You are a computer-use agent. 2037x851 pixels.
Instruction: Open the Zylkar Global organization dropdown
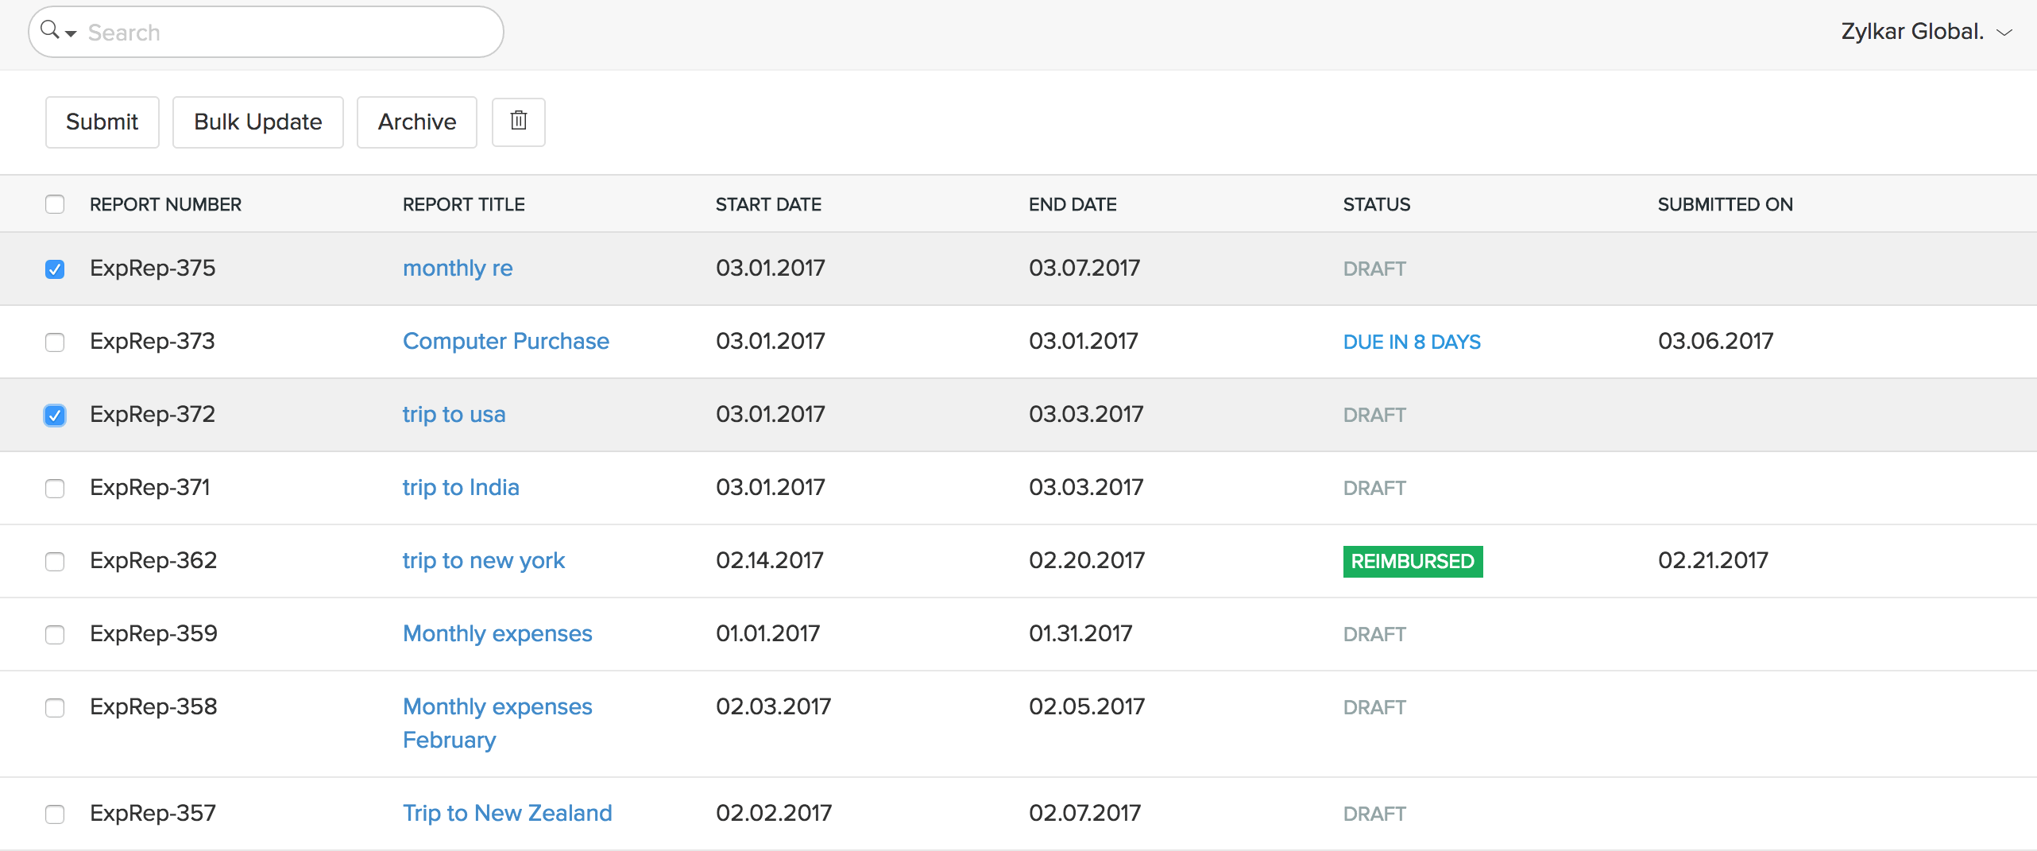tap(1927, 31)
